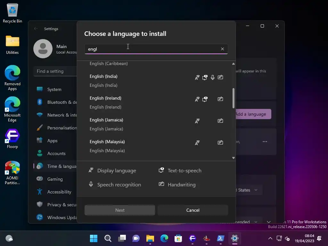
Task: Open taskbar Search icon
Action: (x=108, y=238)
